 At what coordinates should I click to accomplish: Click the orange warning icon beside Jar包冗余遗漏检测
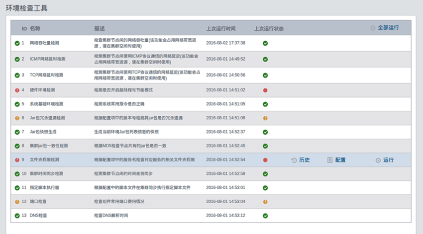[17, 118]
